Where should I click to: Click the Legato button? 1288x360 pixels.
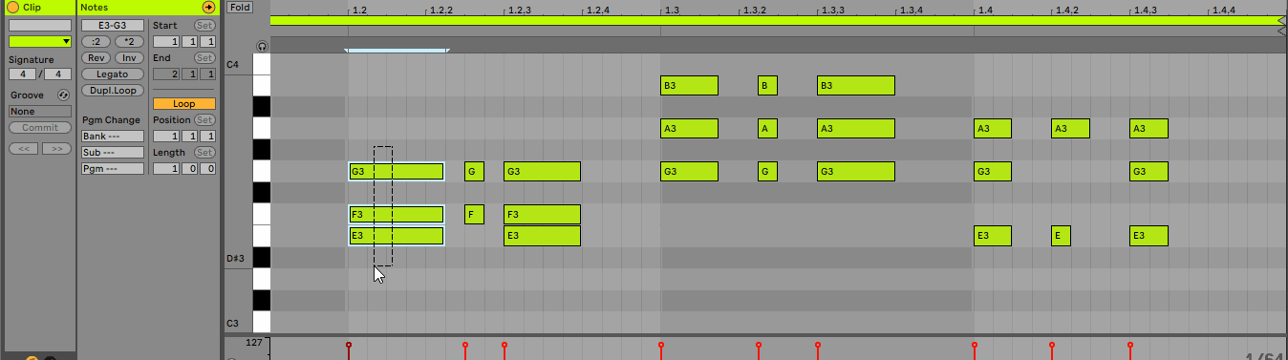112,74
